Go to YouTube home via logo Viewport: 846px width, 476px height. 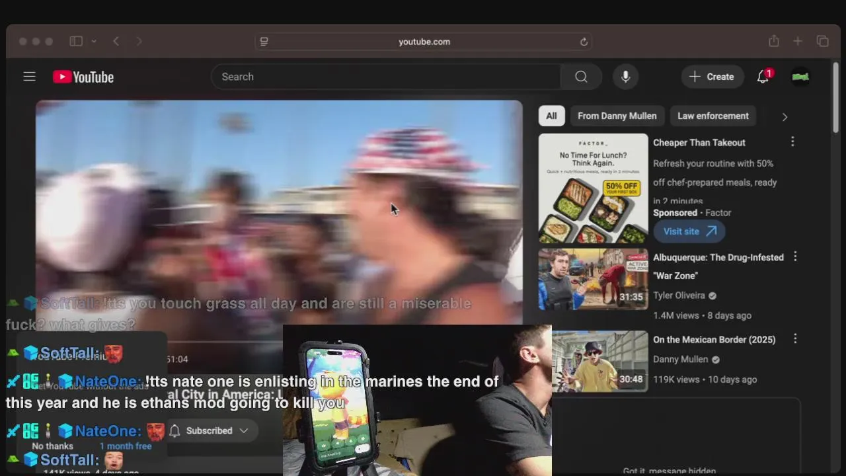click(x=83, y=77)
